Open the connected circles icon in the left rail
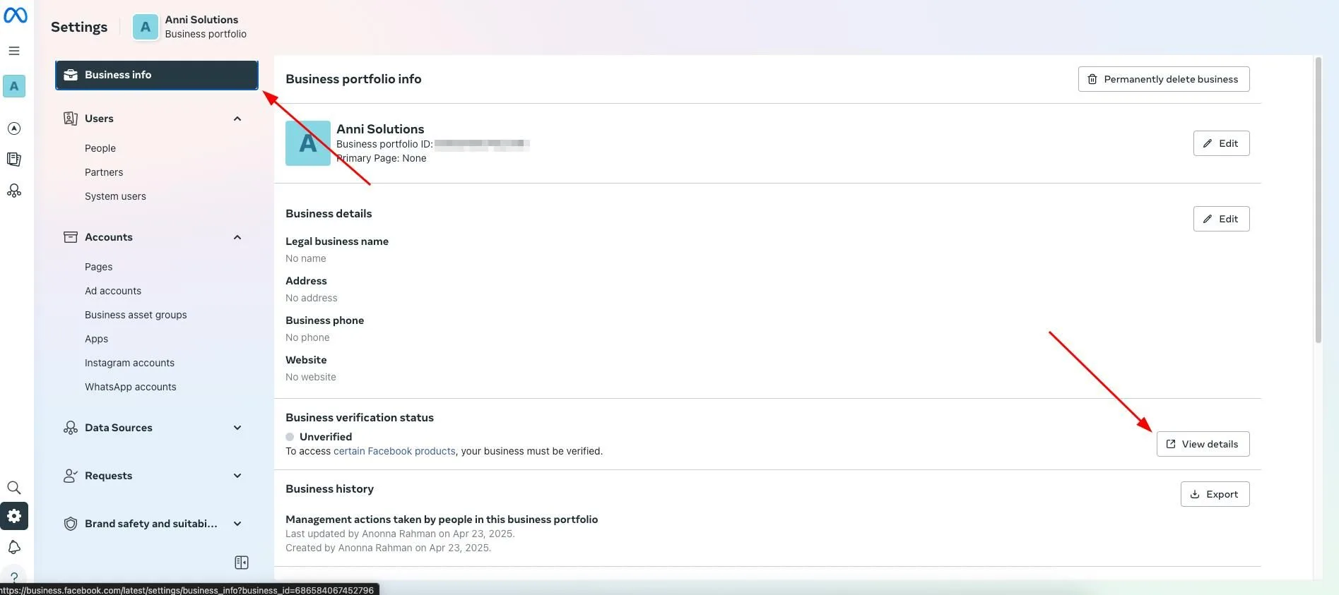The height and width of the screenshot is (595, 1339). click(14, 191)
